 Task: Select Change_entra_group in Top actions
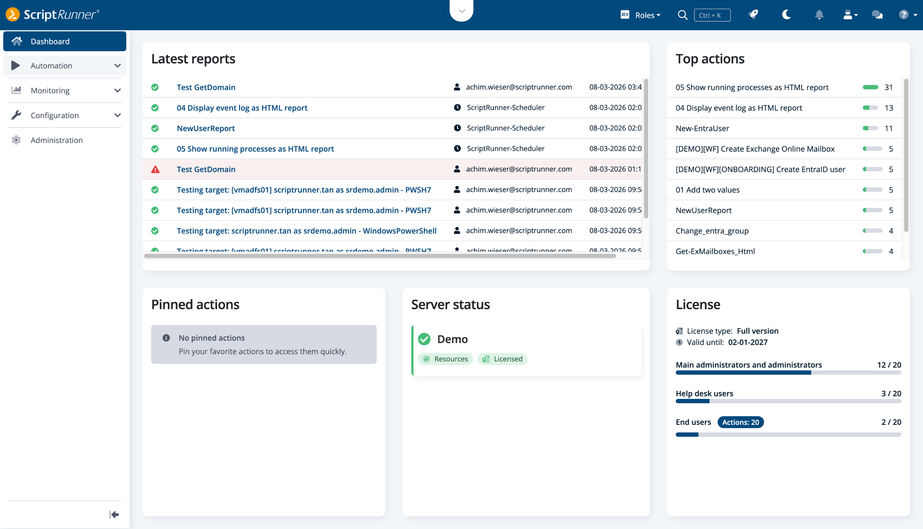click(712, 231)
